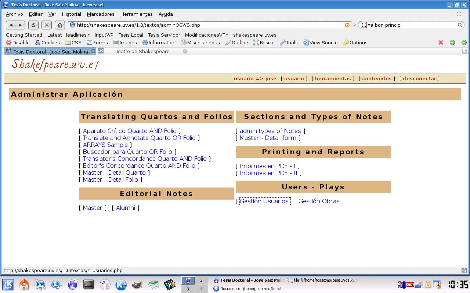Open Informes en PDF - I link
Screen dimensions: 470x293
268,166
